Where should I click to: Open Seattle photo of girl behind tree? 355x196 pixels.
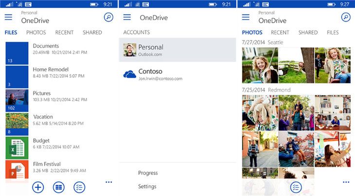pyautogui.click(x=296, y=65)
